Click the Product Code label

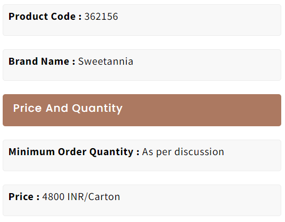click(45, 17)
